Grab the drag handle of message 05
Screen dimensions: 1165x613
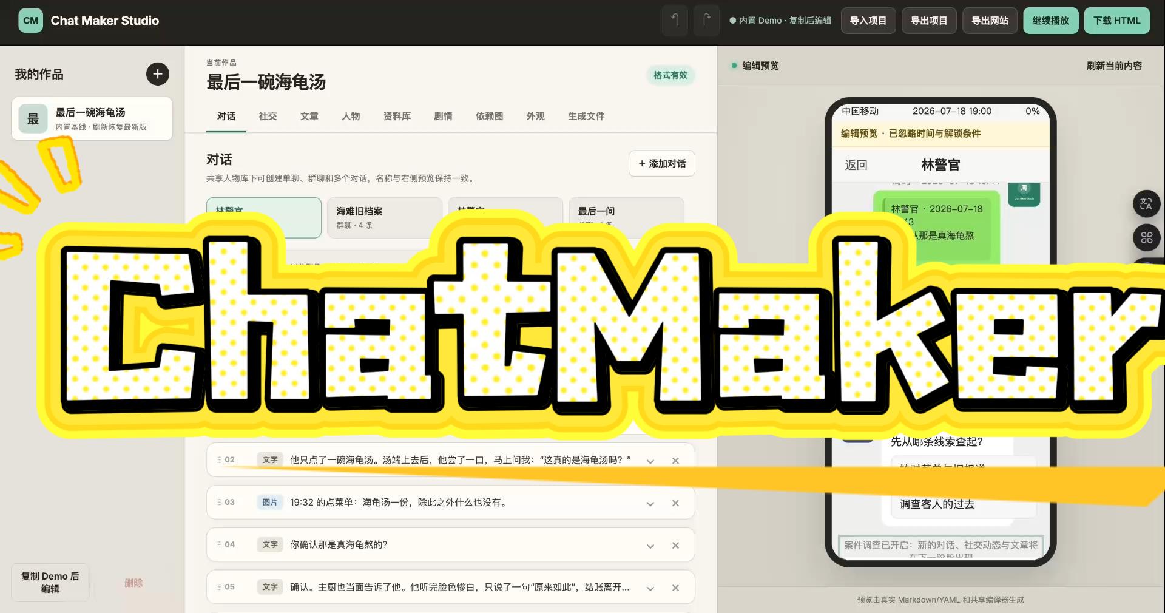click(219, 588)
